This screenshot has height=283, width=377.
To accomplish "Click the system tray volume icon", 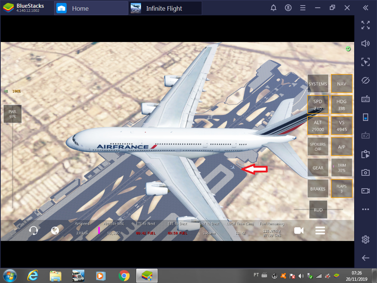I will pyautogui.click(x=301, y=276).
